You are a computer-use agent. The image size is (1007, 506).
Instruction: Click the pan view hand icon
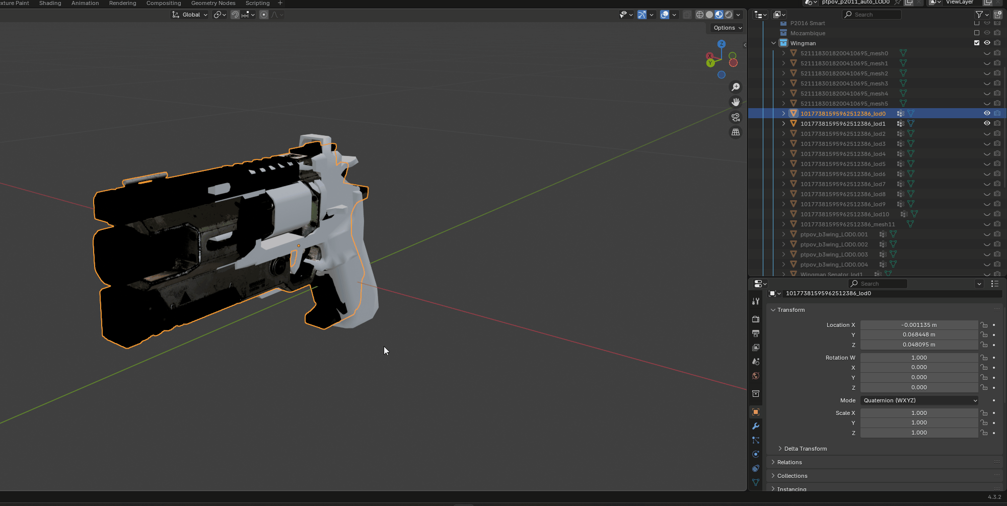pyautogui.click(x=736, y=102)
